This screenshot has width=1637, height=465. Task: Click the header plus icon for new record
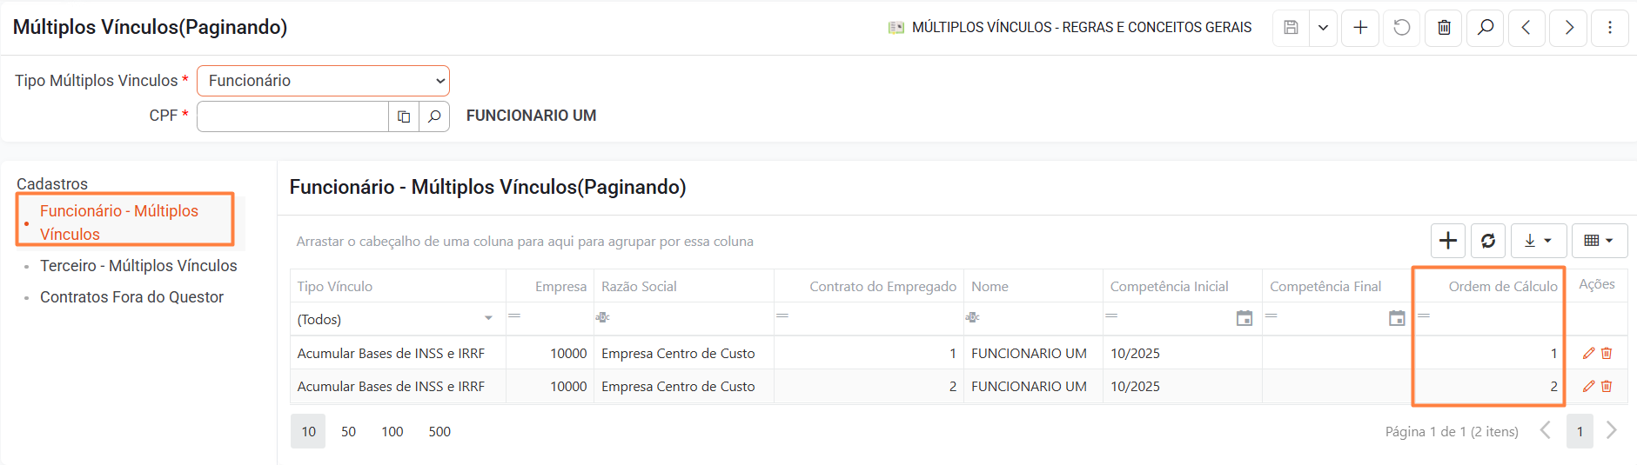coord(1360,28)
